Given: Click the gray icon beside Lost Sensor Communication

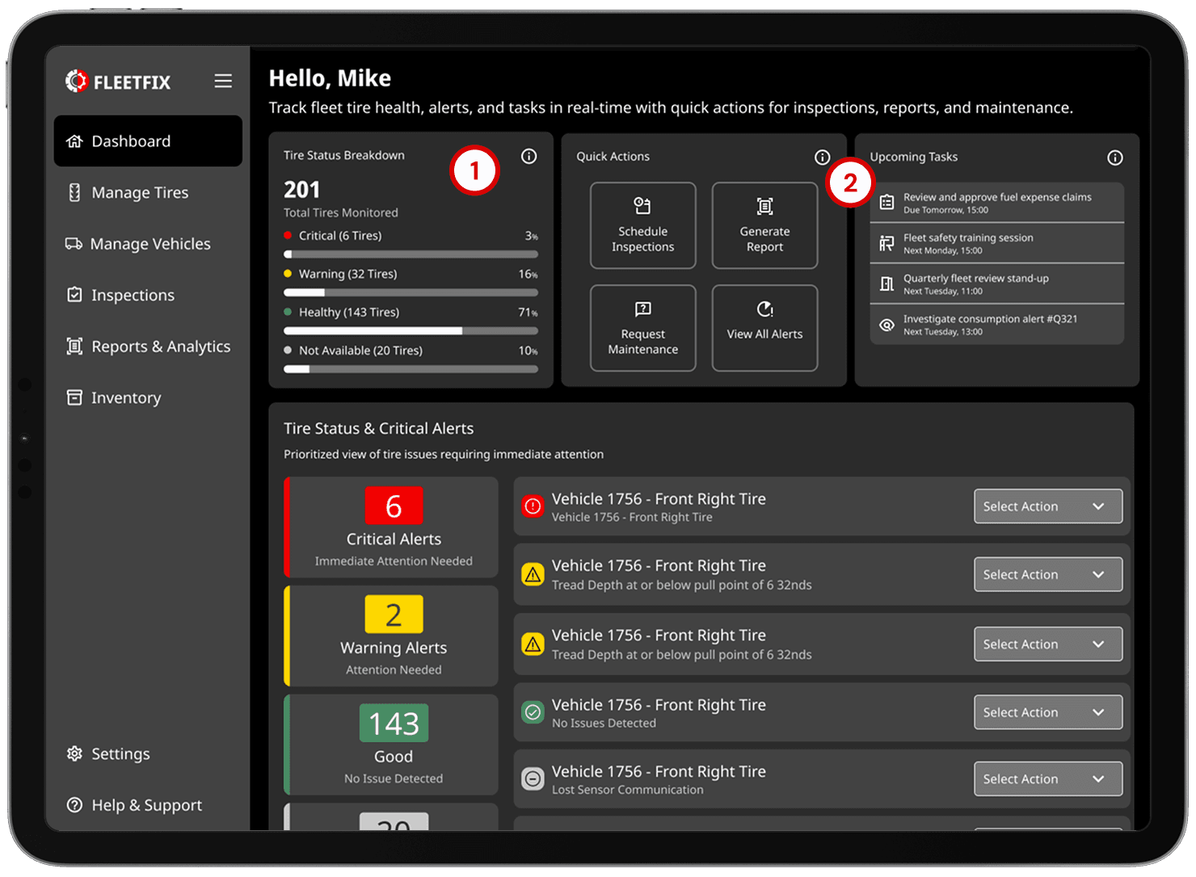Looking at the screenshot, I should tap(533, 778).
